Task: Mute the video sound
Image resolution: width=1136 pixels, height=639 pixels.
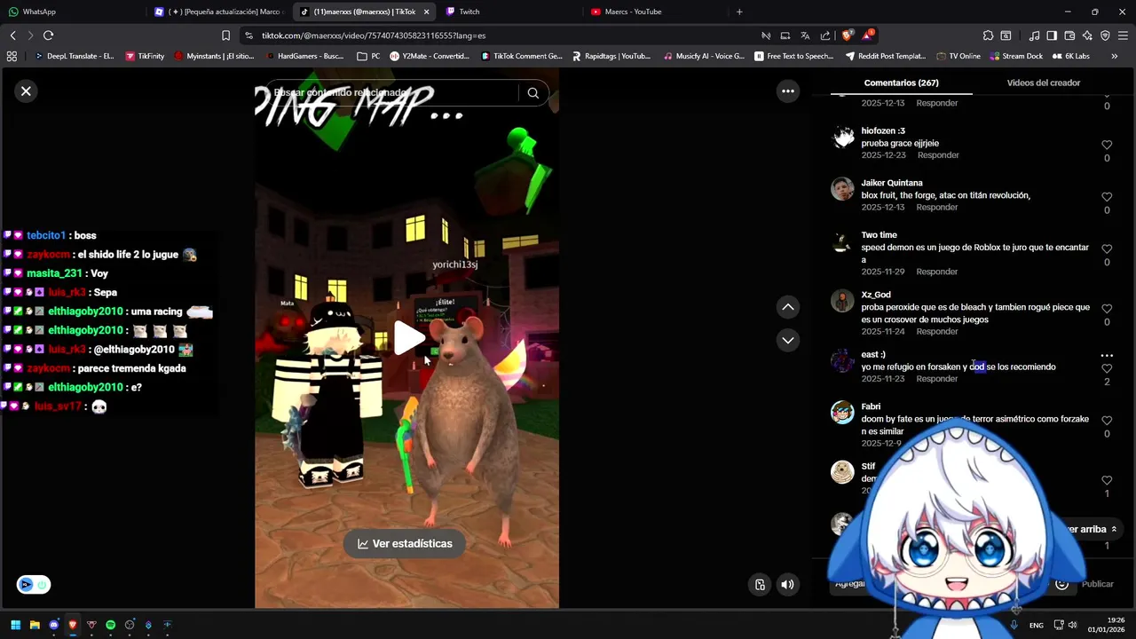Action: click(x=787, y=584)
